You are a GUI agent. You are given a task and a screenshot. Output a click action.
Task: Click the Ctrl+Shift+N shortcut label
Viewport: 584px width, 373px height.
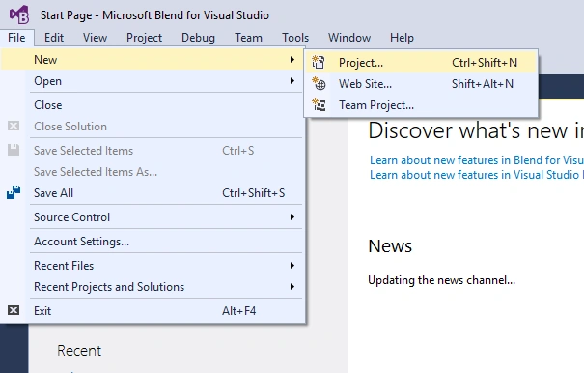[485, 62]
